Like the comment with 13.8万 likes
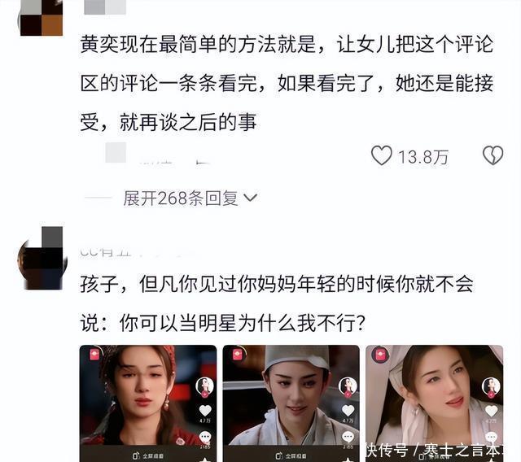Screen dimensions: 521x462 pos(382,155)
